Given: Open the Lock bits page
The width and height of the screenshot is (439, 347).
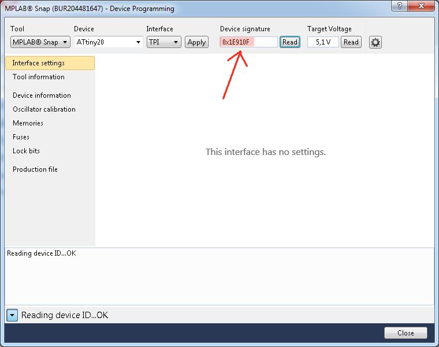Looking at the screenshot, I should tap(27, 151).
